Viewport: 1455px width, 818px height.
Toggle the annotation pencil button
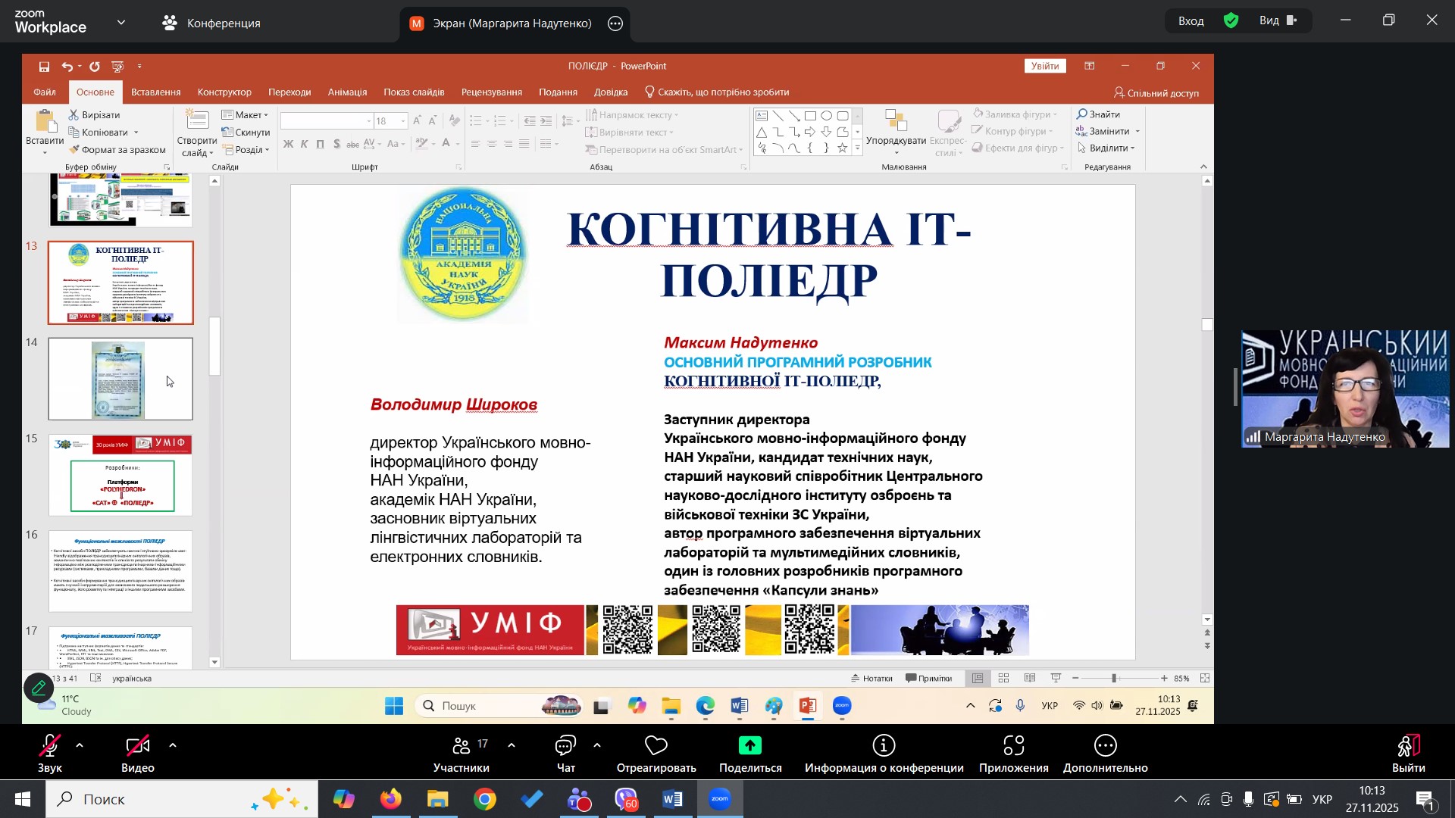point(39,688)
